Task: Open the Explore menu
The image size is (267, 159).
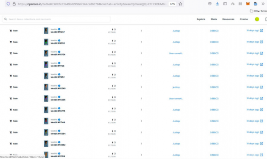Action: pos(201,19)
